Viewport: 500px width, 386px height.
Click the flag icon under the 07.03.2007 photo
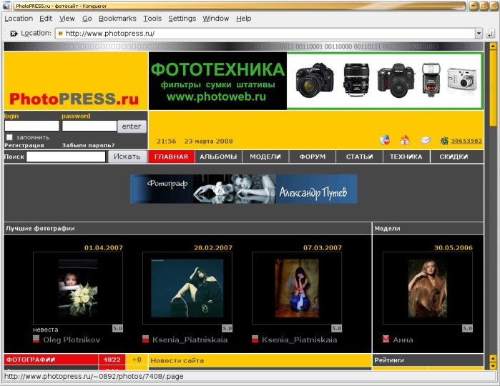point(255,339)
